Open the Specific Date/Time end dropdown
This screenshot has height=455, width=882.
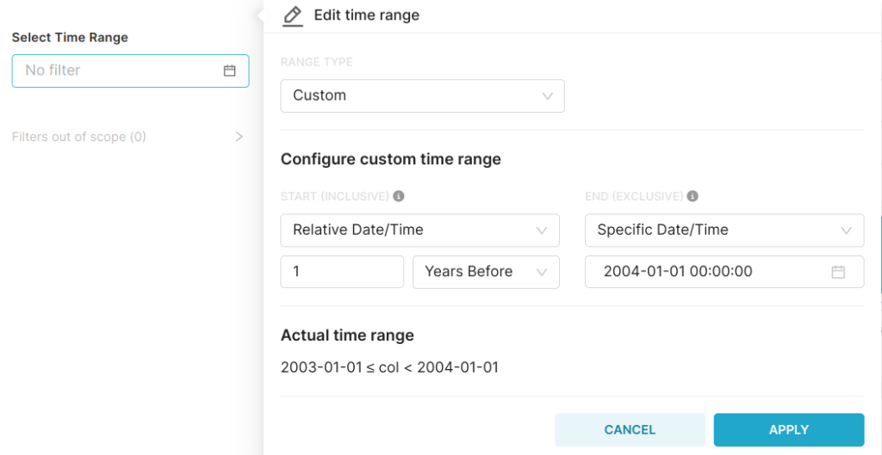pyautogui.click(x=724, y=230)
